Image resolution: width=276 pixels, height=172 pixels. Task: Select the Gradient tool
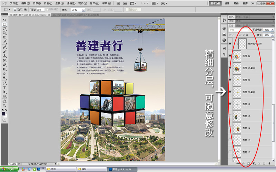pos(4,69)
